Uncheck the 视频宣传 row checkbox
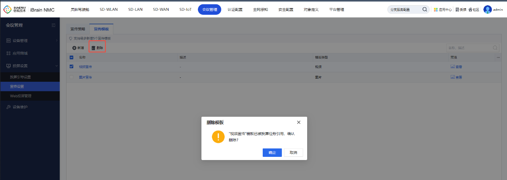Image resolution: width=507 pixels, height=180 pixels. pos(72,67)
